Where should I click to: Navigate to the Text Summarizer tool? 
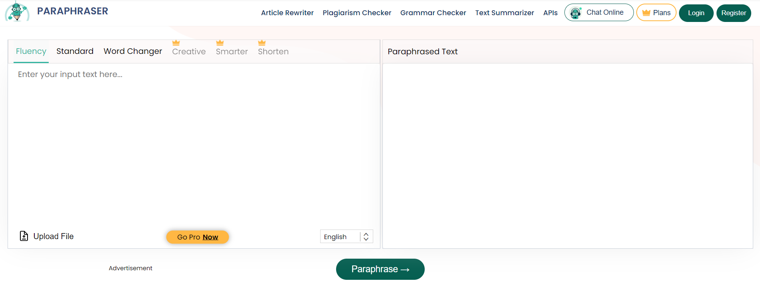coord(504,12)
